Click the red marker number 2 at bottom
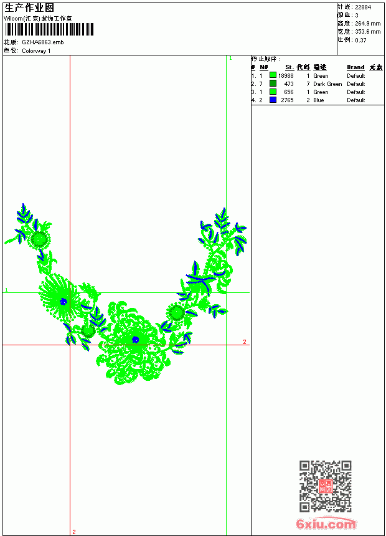Viewport: 386px width, 536px height. pyautogui.click(x=74, y=532)
